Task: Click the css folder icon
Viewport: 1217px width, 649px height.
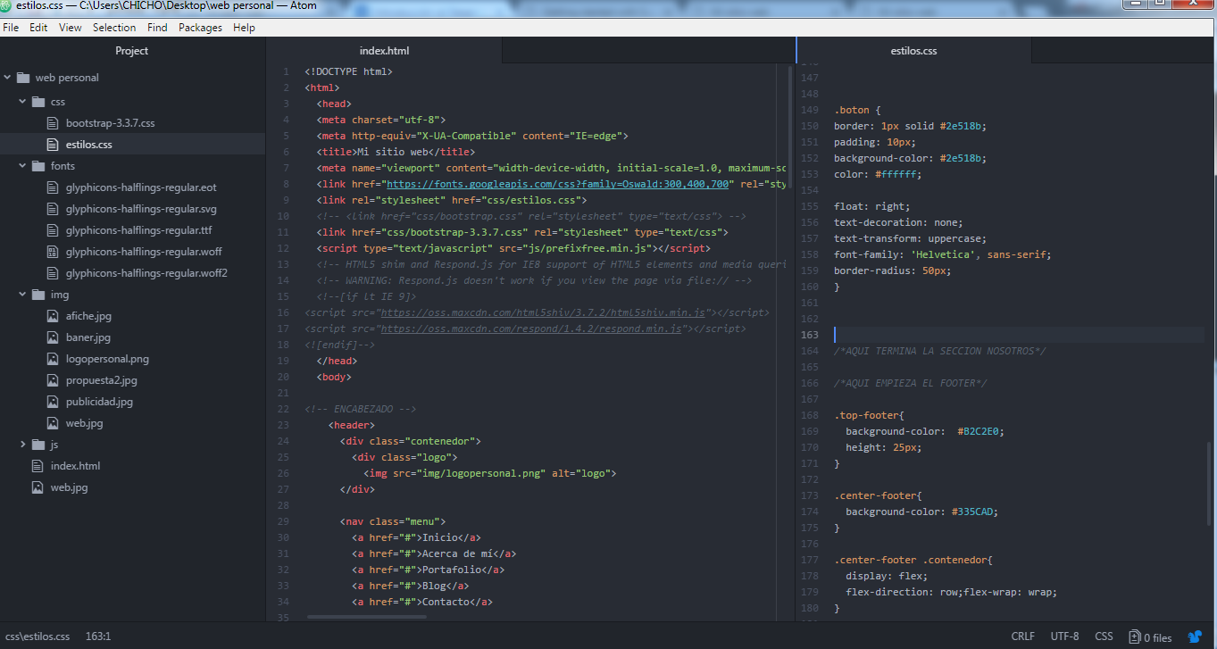Action: click(x=38, y=102)
